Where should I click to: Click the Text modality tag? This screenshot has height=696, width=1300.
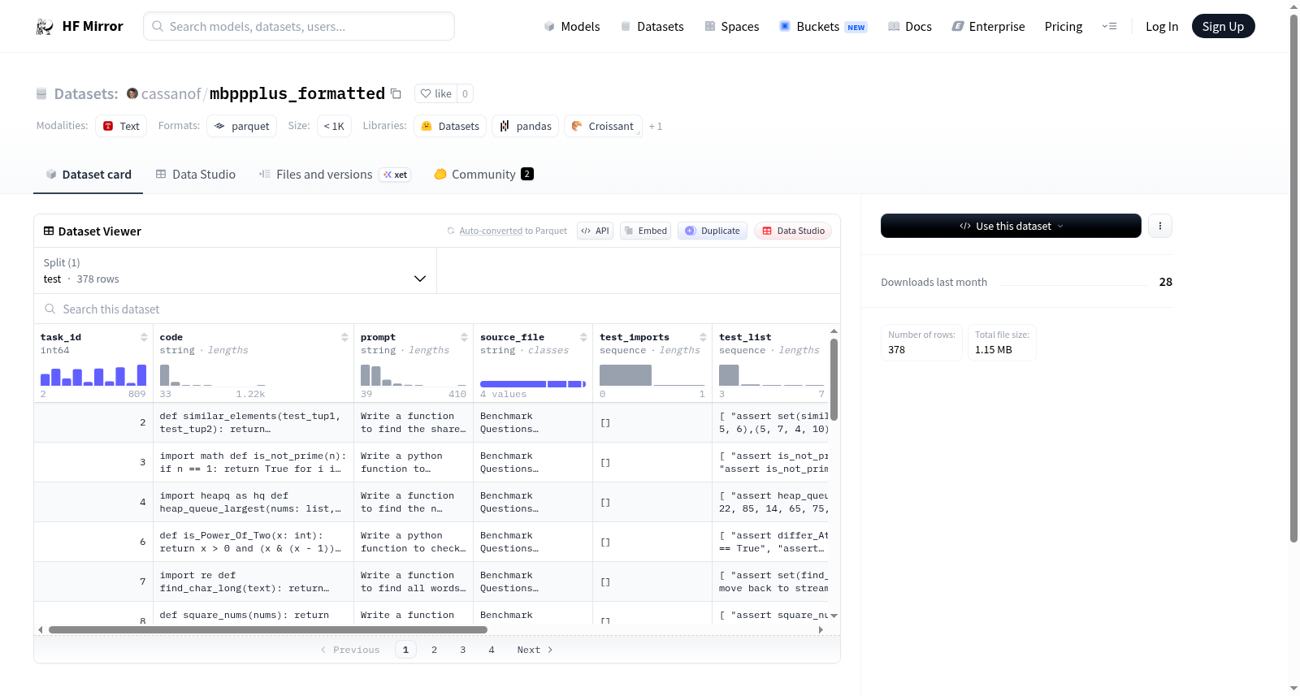121,126
